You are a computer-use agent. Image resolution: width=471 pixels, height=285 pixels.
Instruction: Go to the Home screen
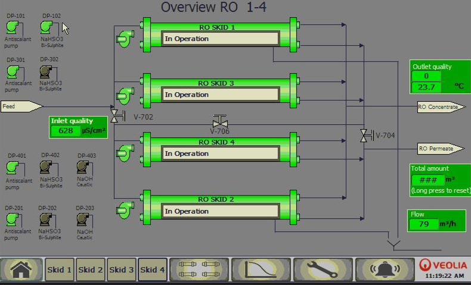pos(21,270)
